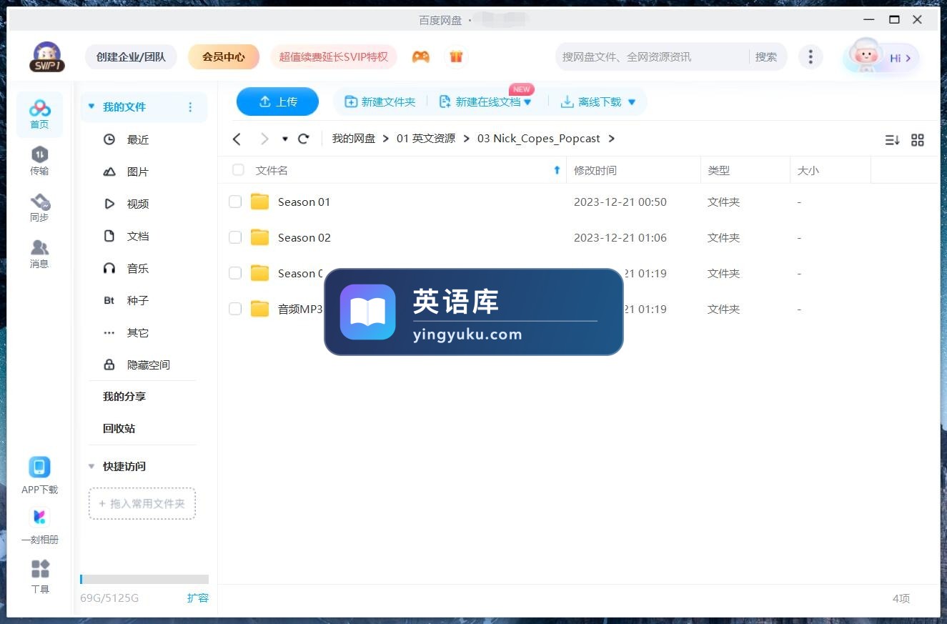The image size is (947, 624).
Task: Sort by the 大小 column header
Action: (808, 170)
